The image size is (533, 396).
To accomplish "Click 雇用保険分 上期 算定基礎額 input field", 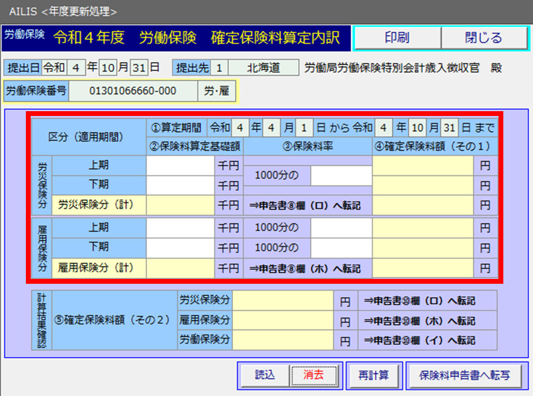I will [180, 228].
